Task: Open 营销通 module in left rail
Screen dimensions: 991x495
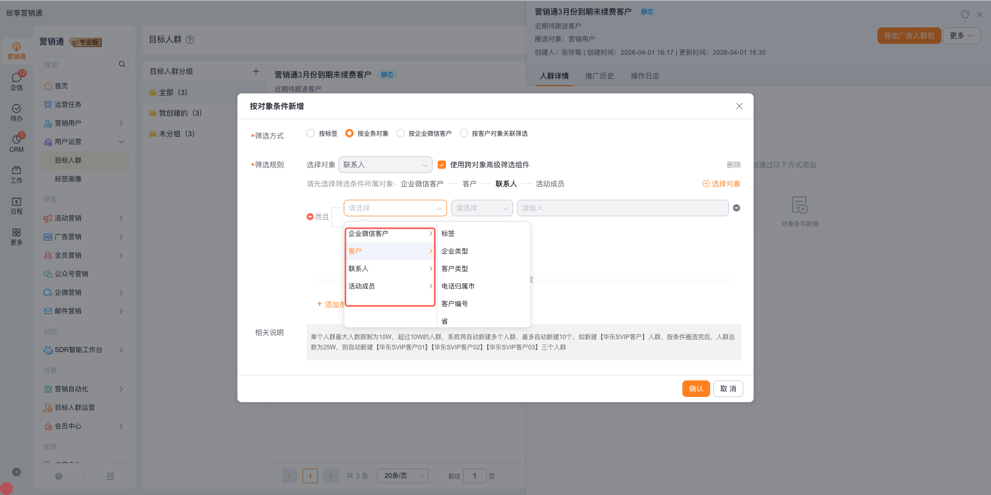Action: tap(17, 51)
